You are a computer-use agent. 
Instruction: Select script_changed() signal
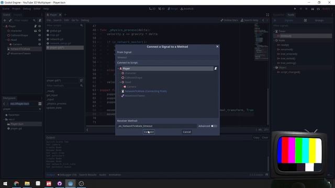point(290,72)
